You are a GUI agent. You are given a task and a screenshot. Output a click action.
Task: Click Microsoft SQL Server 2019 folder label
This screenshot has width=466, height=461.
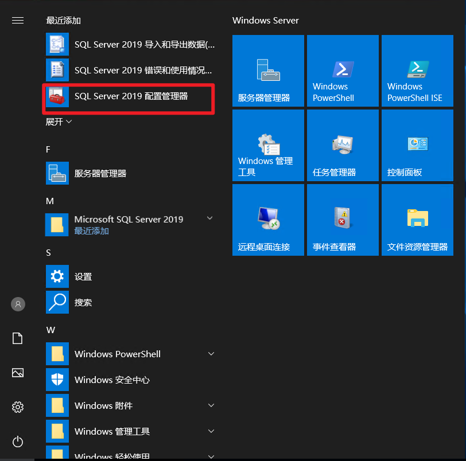pos(129,220)
